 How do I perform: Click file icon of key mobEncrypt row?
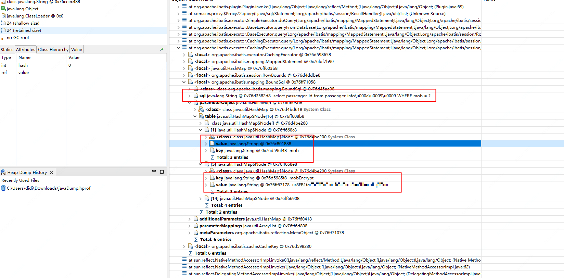[x=212, y=178]
